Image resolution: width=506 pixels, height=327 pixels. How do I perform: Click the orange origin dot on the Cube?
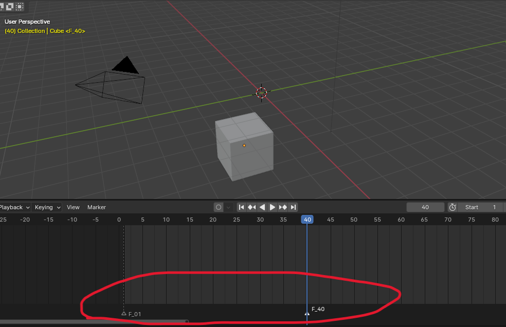pyautogui.click(x=244, y=146)
